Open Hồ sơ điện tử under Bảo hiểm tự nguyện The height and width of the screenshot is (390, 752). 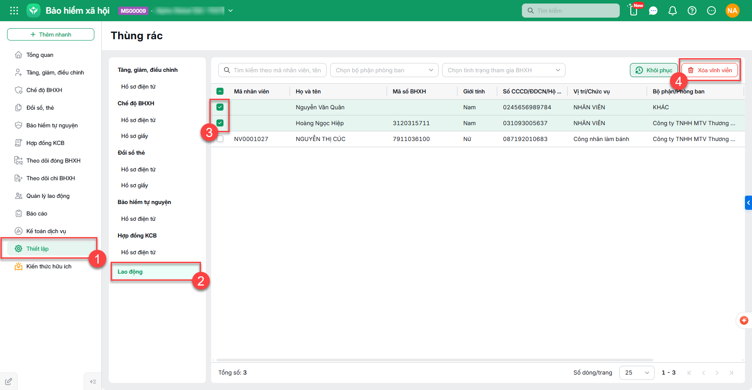[x=138, y=219]
